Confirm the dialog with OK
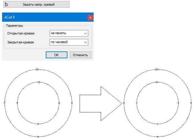194x140 pixels. click(56, 55)
